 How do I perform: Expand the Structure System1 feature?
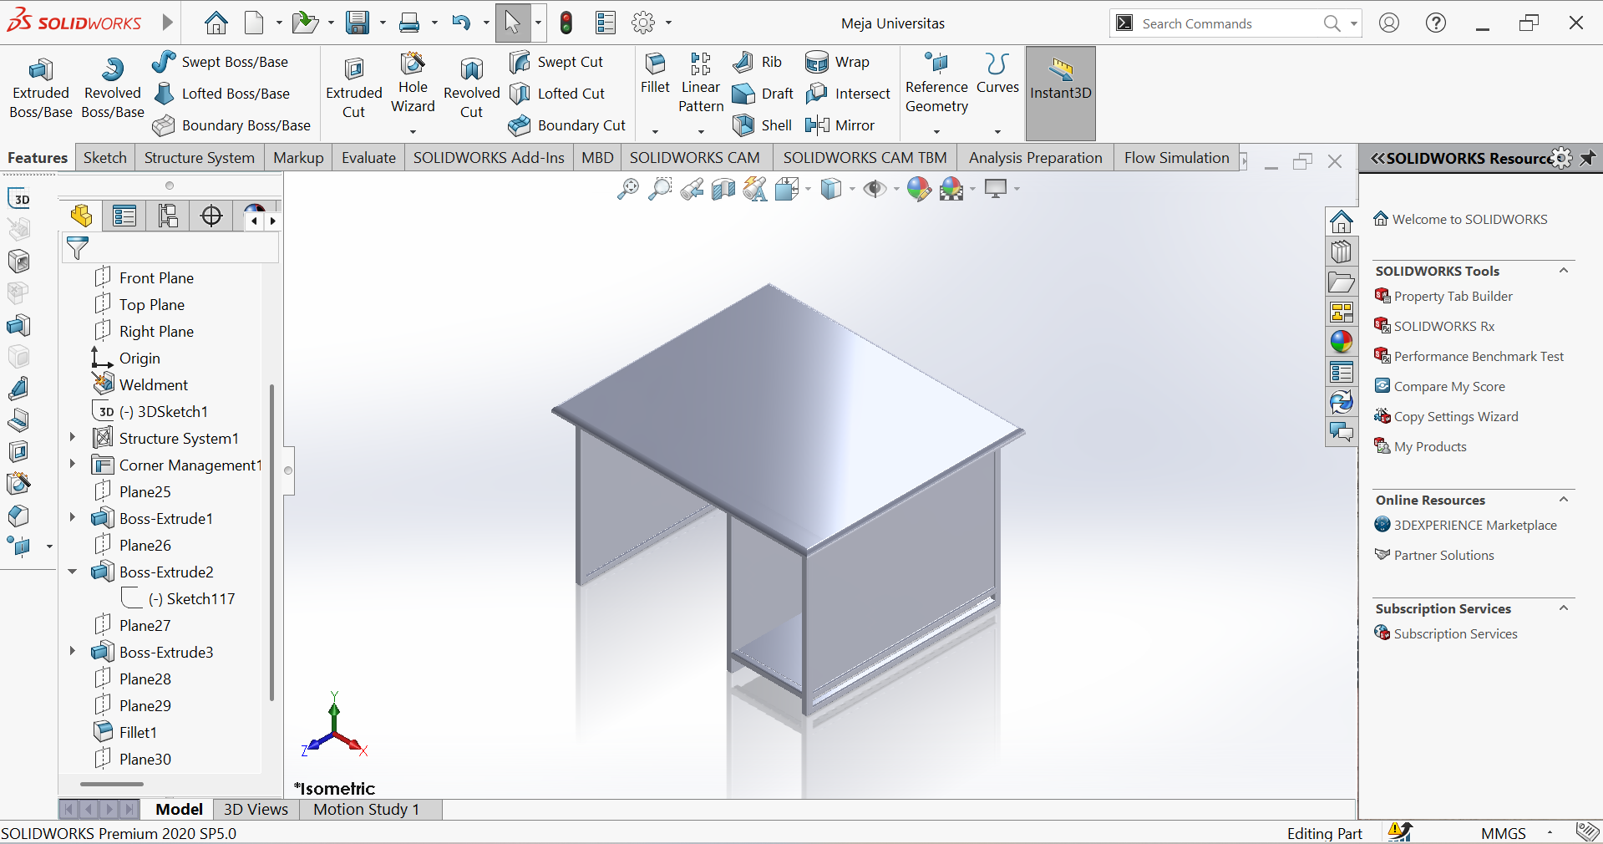(x=73, y=437)
